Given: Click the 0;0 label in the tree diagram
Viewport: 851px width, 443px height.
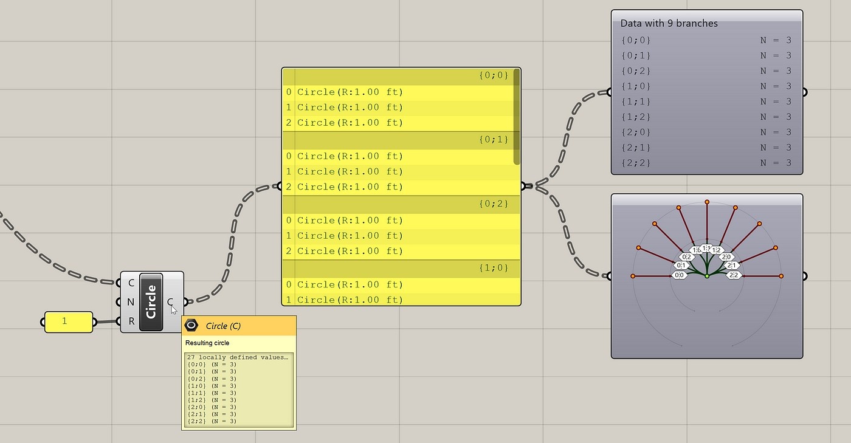Looking at the screenshot, I should click(x=679, y=275).
